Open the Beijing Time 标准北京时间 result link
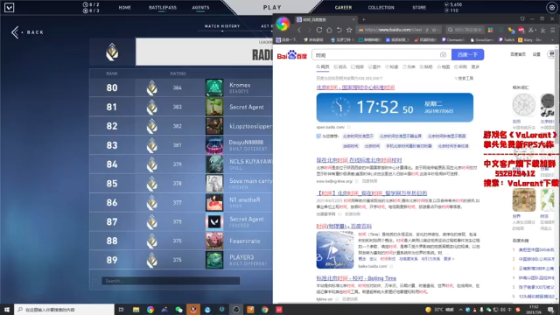The height and width of the screenshot is (315, 560). click(x=356, y=278)
